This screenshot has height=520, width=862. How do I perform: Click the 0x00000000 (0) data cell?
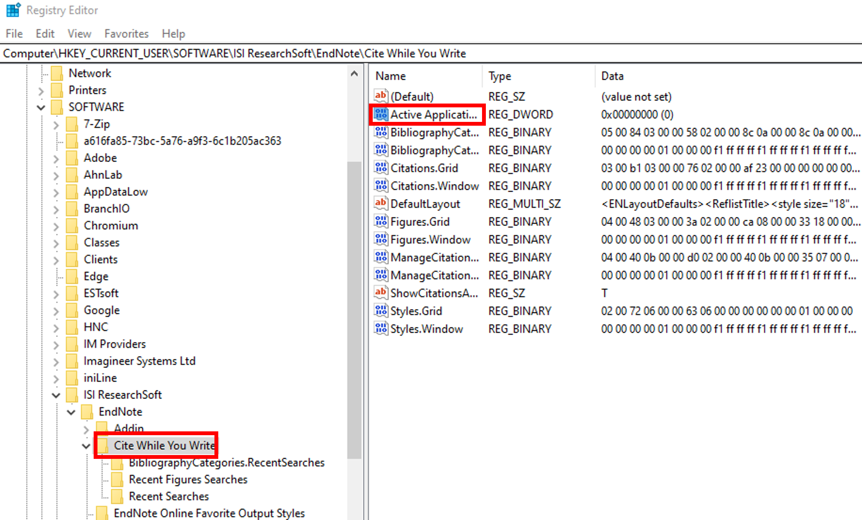[637, 114]
